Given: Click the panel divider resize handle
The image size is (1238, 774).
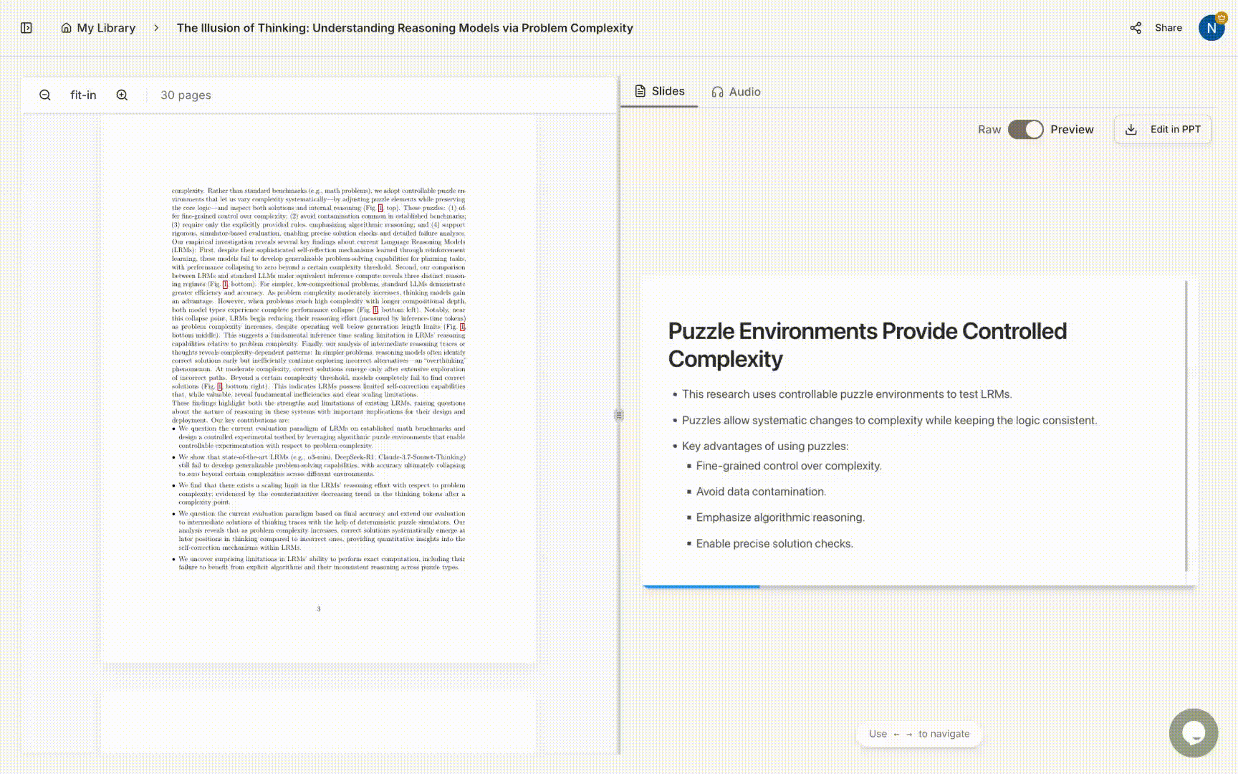Looking at the screenshot, I should tap(619, 415).
